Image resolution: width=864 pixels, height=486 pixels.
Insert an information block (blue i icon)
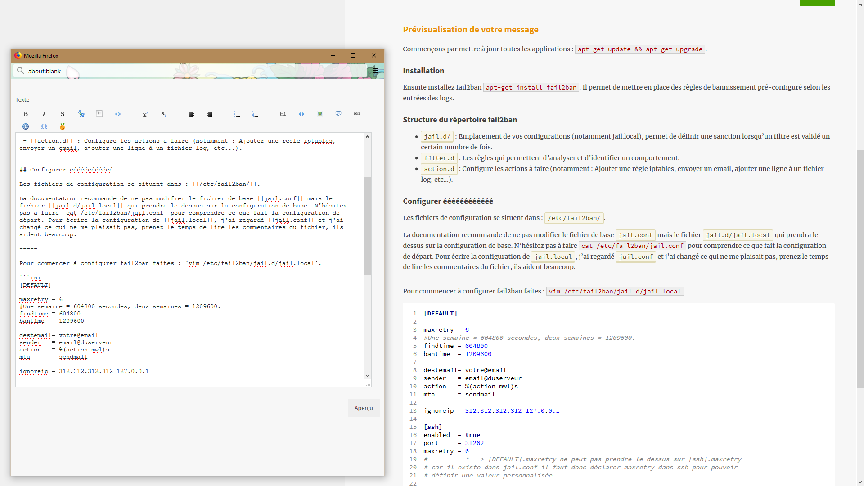point(26,126)
